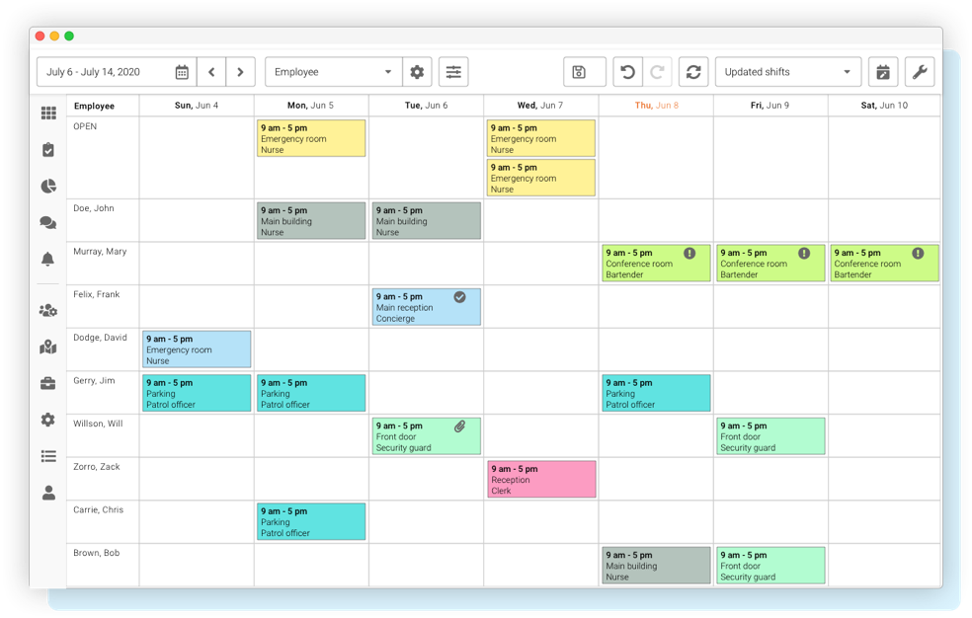
Task: Open the grid dashboard icon in sidebar
Action: tap(48, 113)
